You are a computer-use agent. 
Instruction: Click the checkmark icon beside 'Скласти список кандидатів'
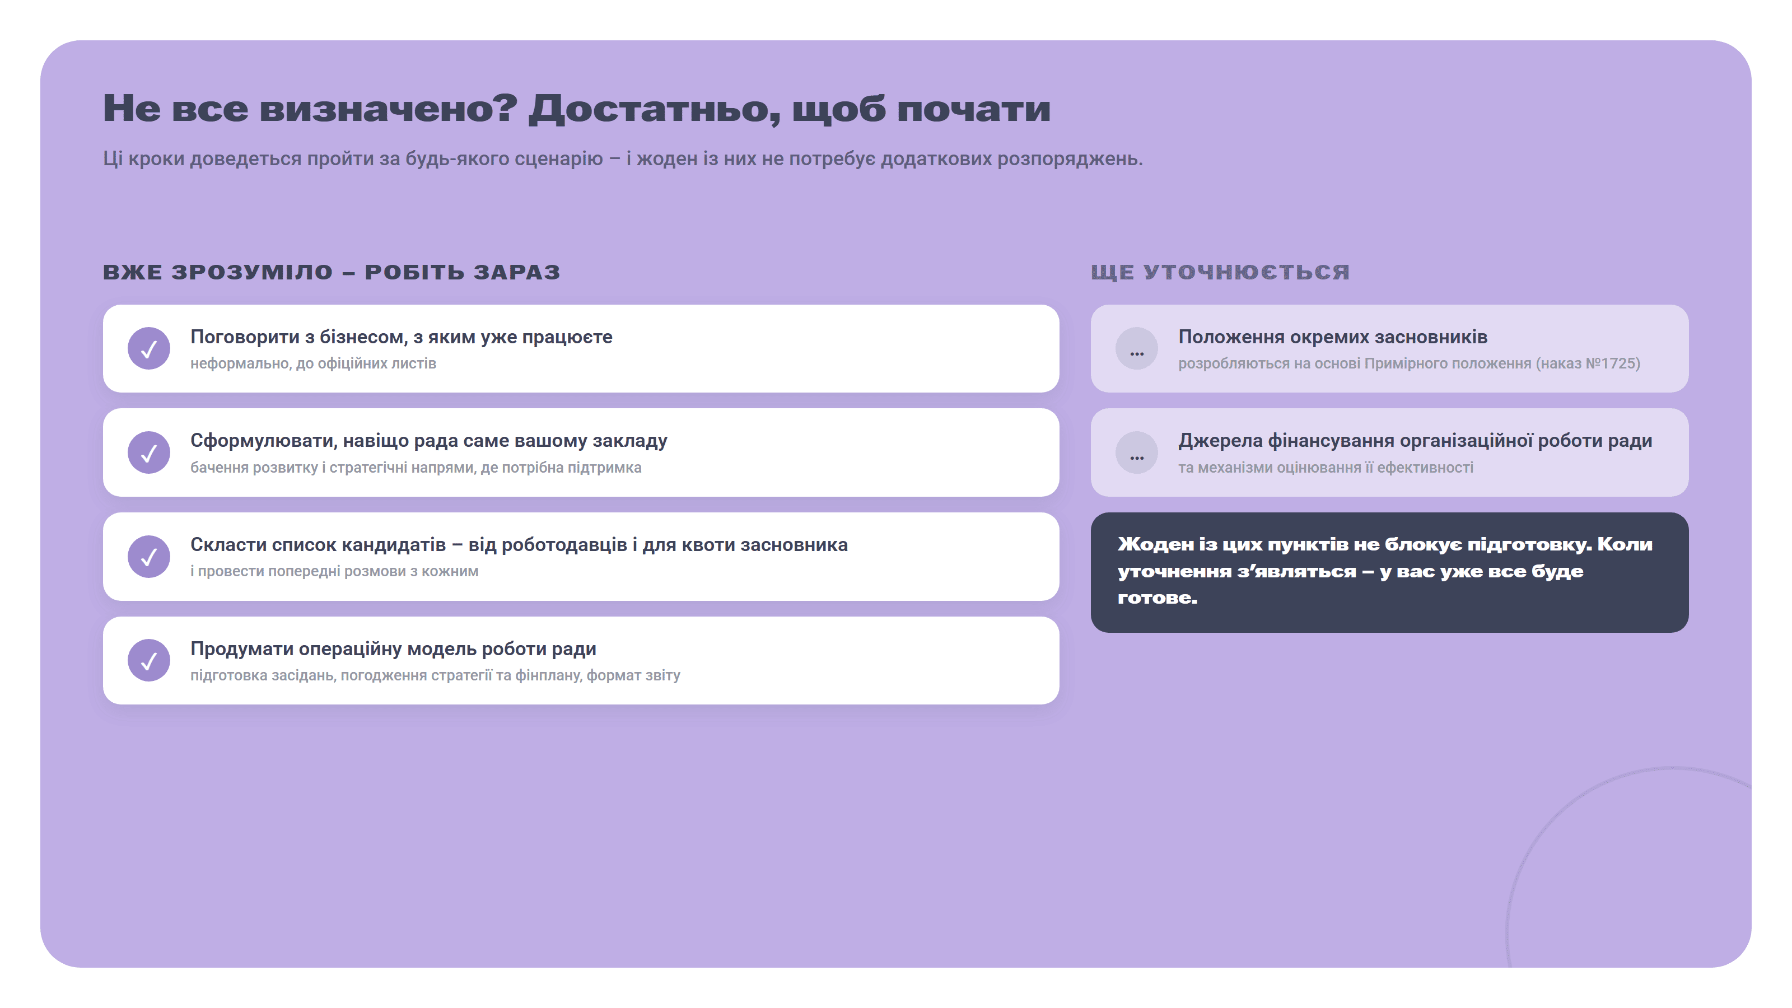click(x=149, y=557)
